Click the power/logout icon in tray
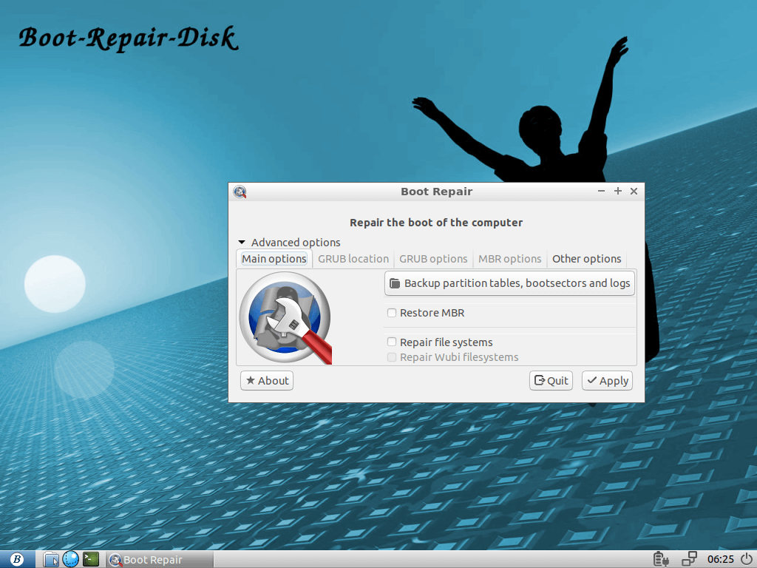The width and height of the screenshot is (757, 568). [x=746, y=559]
